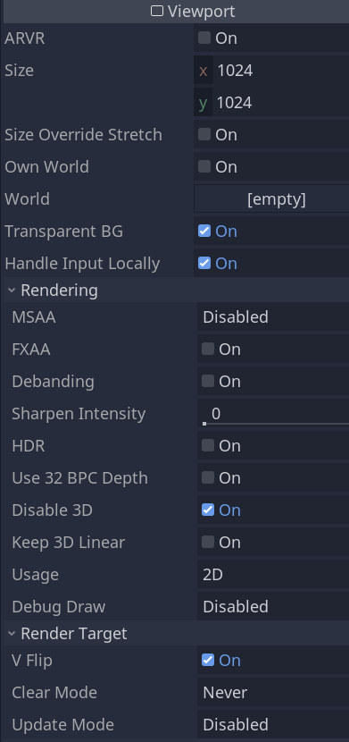Open the Usage dropdown showing 2D
Viewport: 349px width, 742px height.
point(273,575)
